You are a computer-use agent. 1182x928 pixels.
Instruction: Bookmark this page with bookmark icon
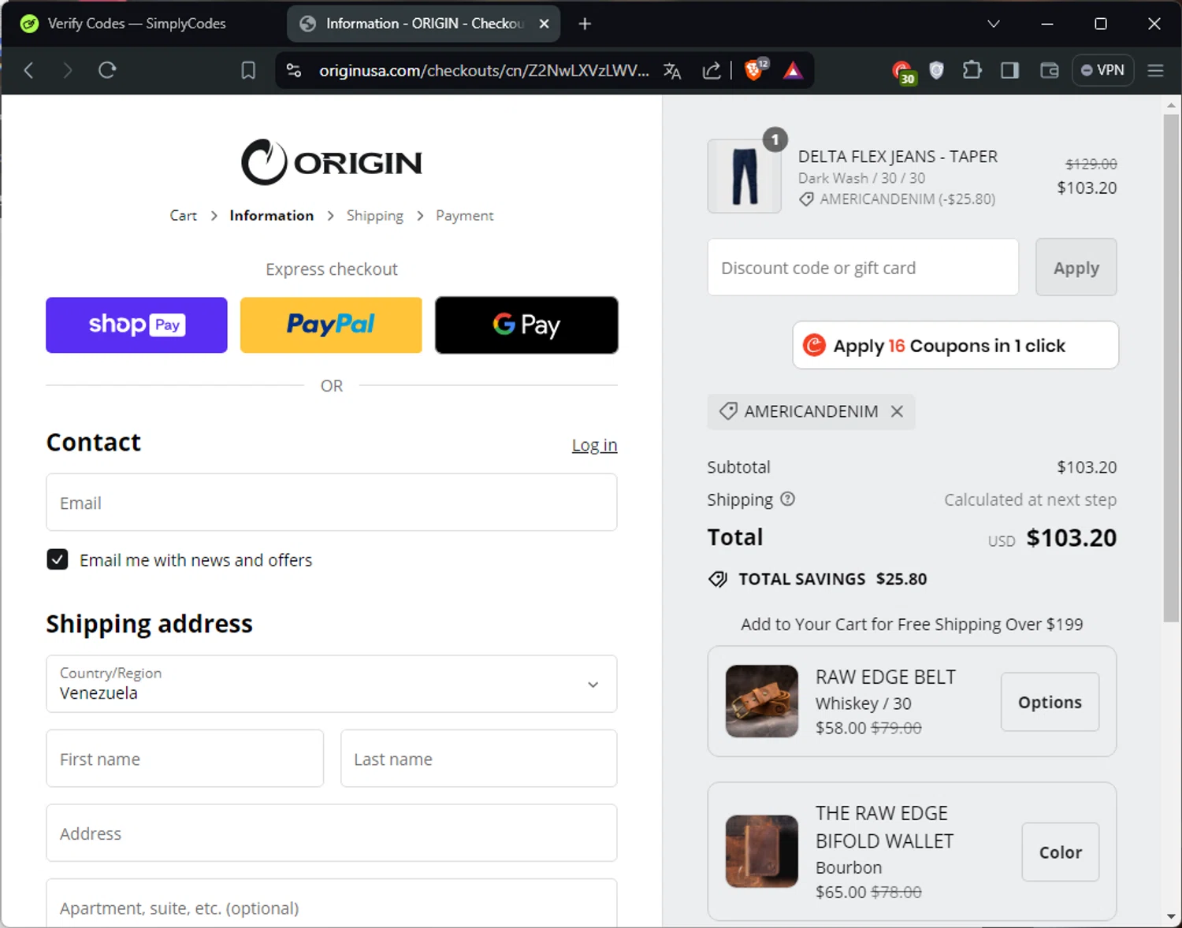(248, 71)
